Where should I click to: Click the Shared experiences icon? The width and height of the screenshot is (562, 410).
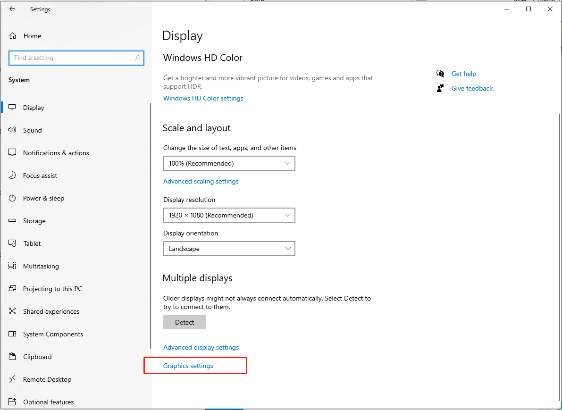13,311
